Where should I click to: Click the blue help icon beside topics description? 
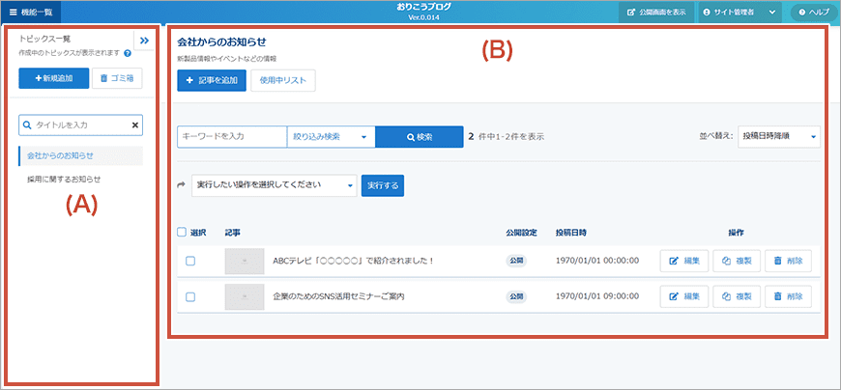click(128, 53)
